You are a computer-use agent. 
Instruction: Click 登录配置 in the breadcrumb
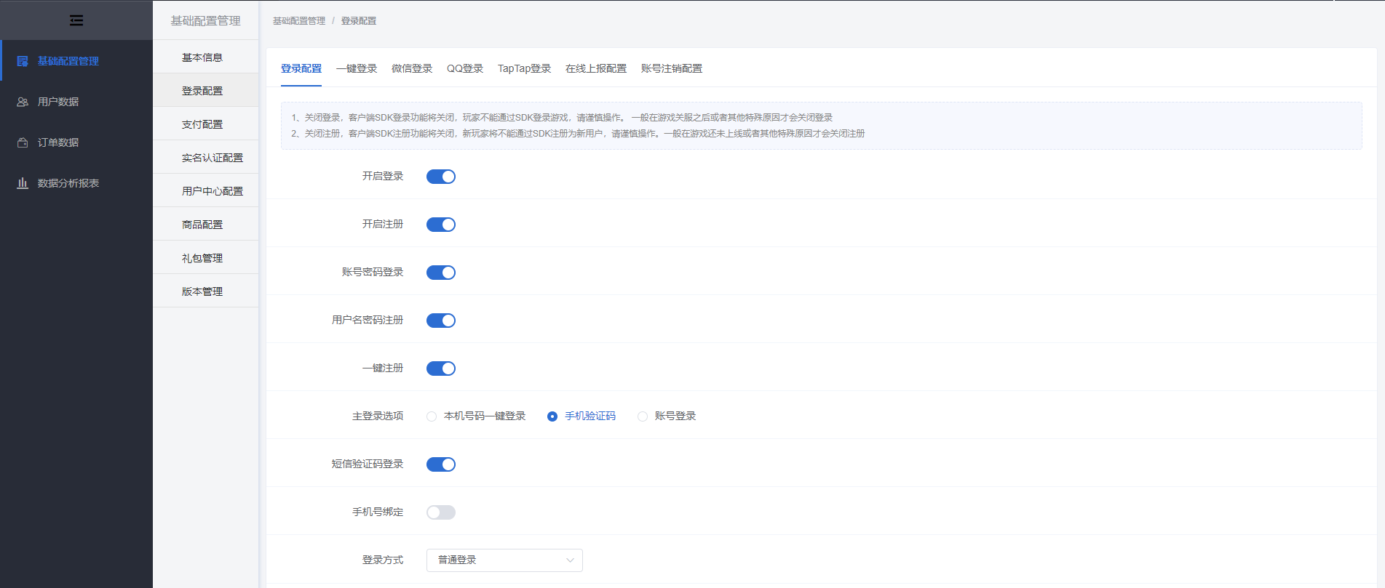[359, 21]
